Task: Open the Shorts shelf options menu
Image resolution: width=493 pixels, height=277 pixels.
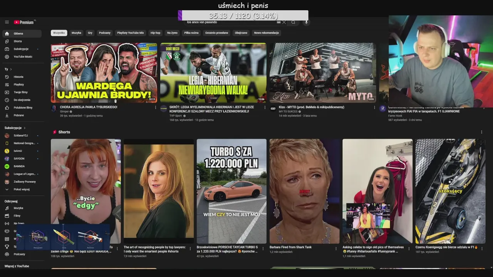Action: click(x=481, y=132)
